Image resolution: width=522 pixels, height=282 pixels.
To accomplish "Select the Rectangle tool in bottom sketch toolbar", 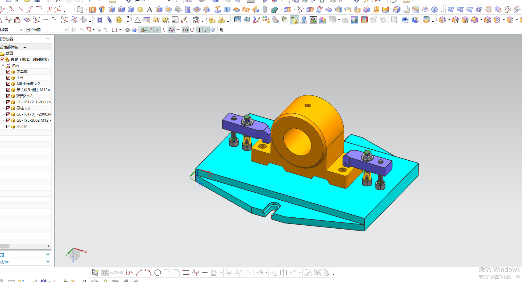I will click(186, 273).
